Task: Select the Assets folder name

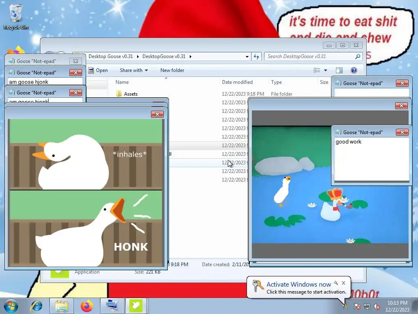Action: point(131,94)
